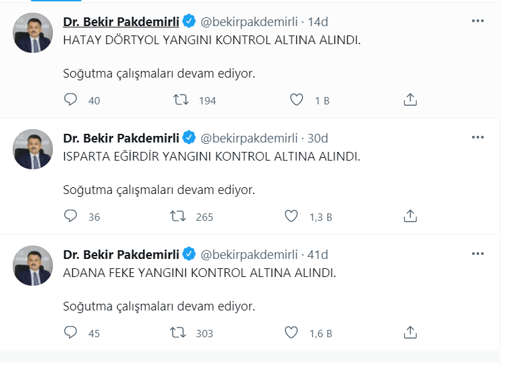Reply to the Hatay Dörtyol fire tweet
513x370 pixels.
tap(71, 100)
